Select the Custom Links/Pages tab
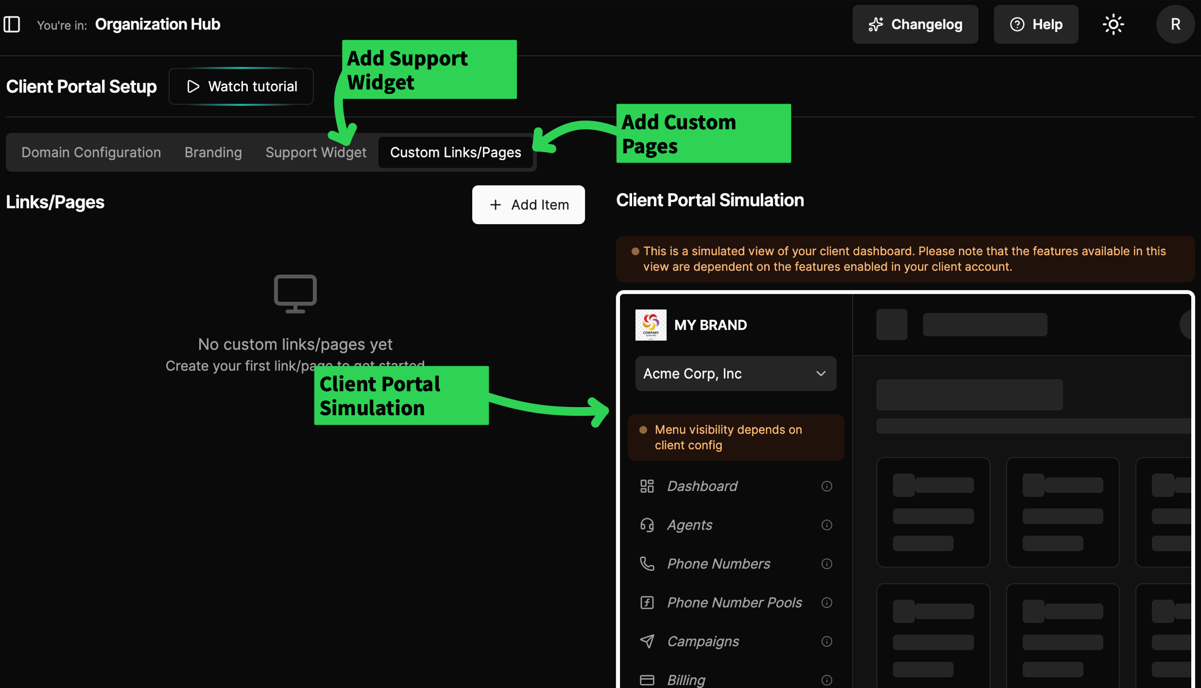 455,152
